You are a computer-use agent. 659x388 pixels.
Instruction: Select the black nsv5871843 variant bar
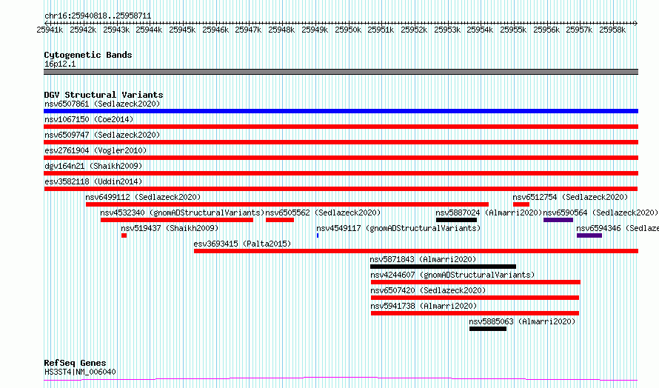point(443,267)
